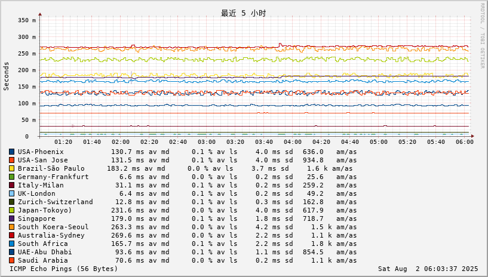Click the "934.8" am/as value
This screenshot has width=488, height=277.
313,160
